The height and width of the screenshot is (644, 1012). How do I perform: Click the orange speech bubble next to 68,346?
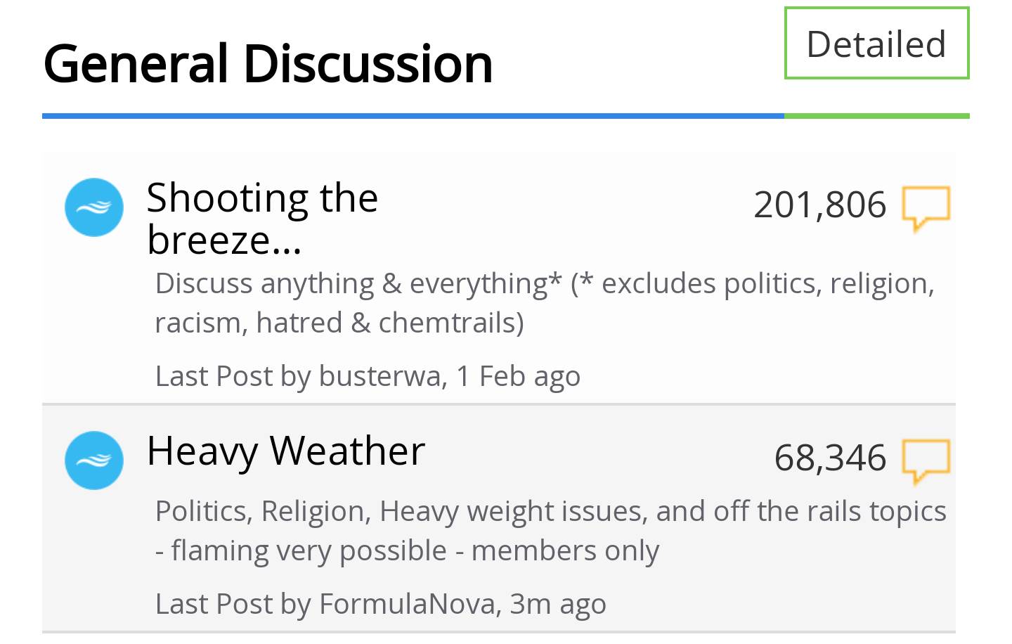coord(926,461)
